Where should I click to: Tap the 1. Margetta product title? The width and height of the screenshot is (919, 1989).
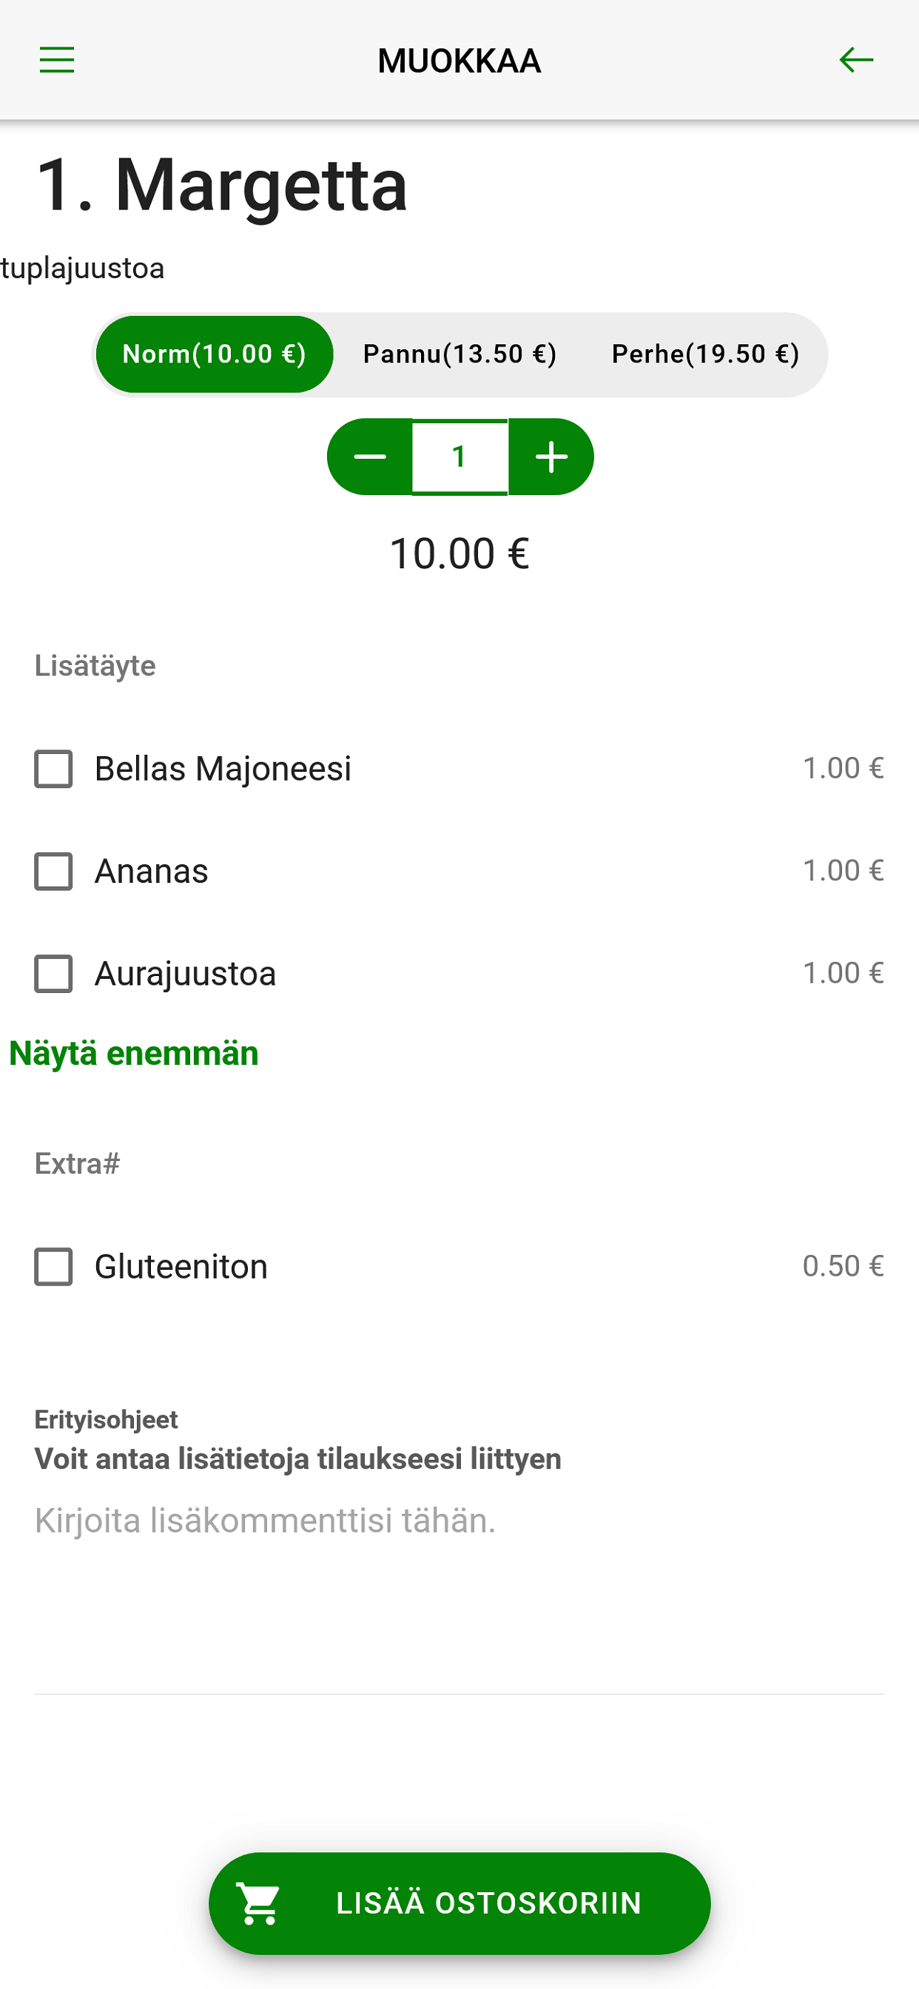coord(222,184)
